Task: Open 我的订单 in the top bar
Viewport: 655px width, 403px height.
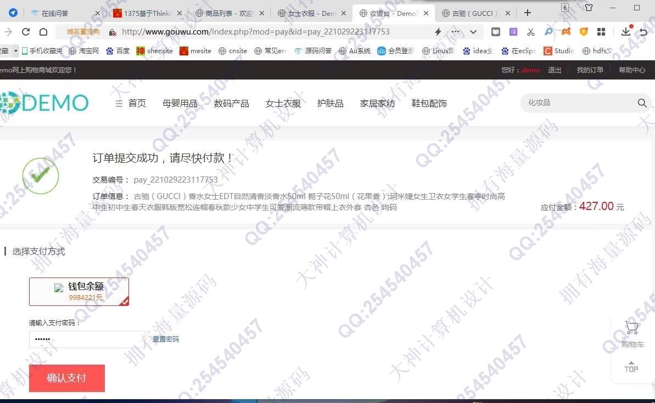Action: pos(590,70)
